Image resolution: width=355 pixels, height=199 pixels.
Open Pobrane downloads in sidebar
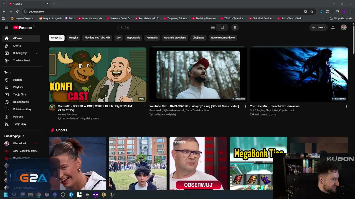[x=21, y=117]
